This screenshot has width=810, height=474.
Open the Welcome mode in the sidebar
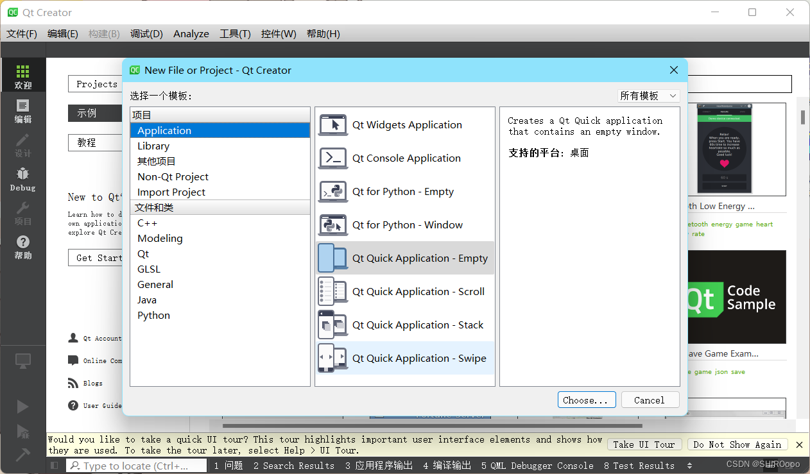[x=22, y=76]
